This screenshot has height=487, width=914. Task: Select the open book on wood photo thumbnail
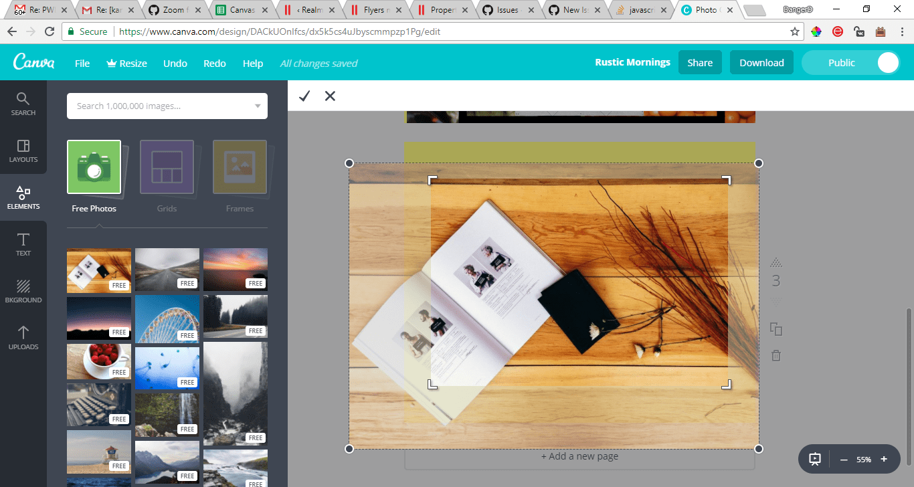click(x=99, y=270)
